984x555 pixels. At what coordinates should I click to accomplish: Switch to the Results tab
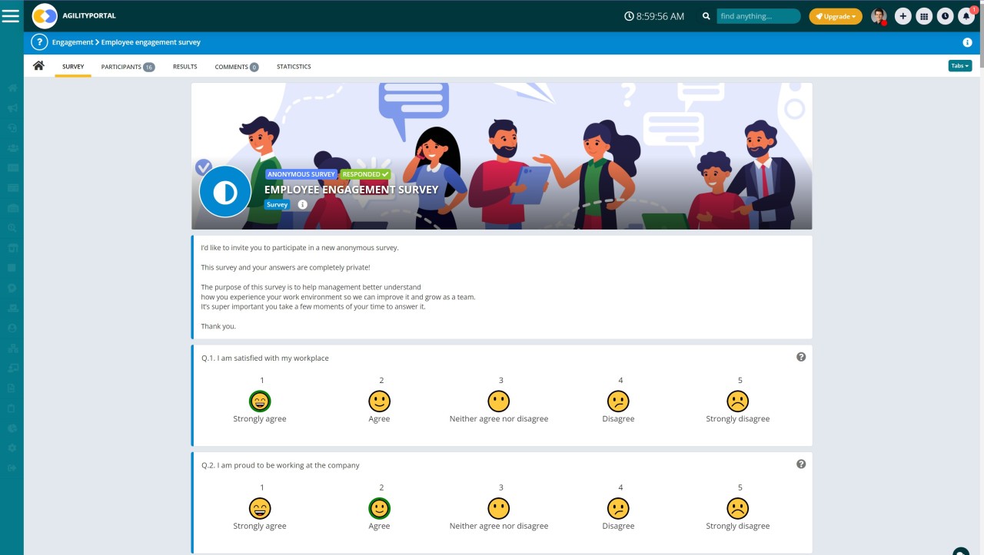tap(184, 67)
